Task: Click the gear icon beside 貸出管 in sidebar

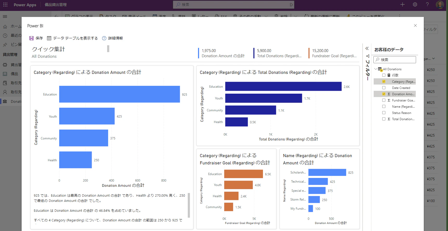Action: pos(5,65)
